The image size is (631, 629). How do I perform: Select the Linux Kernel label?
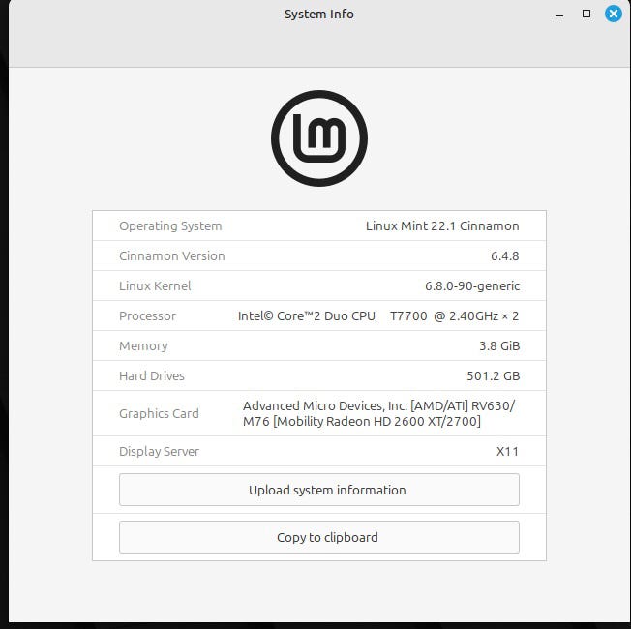155,286
